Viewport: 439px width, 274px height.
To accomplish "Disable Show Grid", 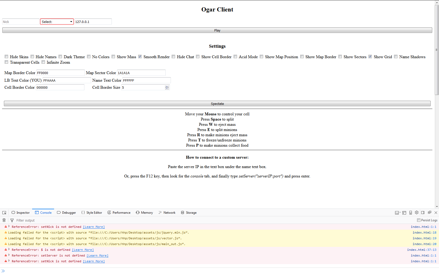I will point(370,56).
